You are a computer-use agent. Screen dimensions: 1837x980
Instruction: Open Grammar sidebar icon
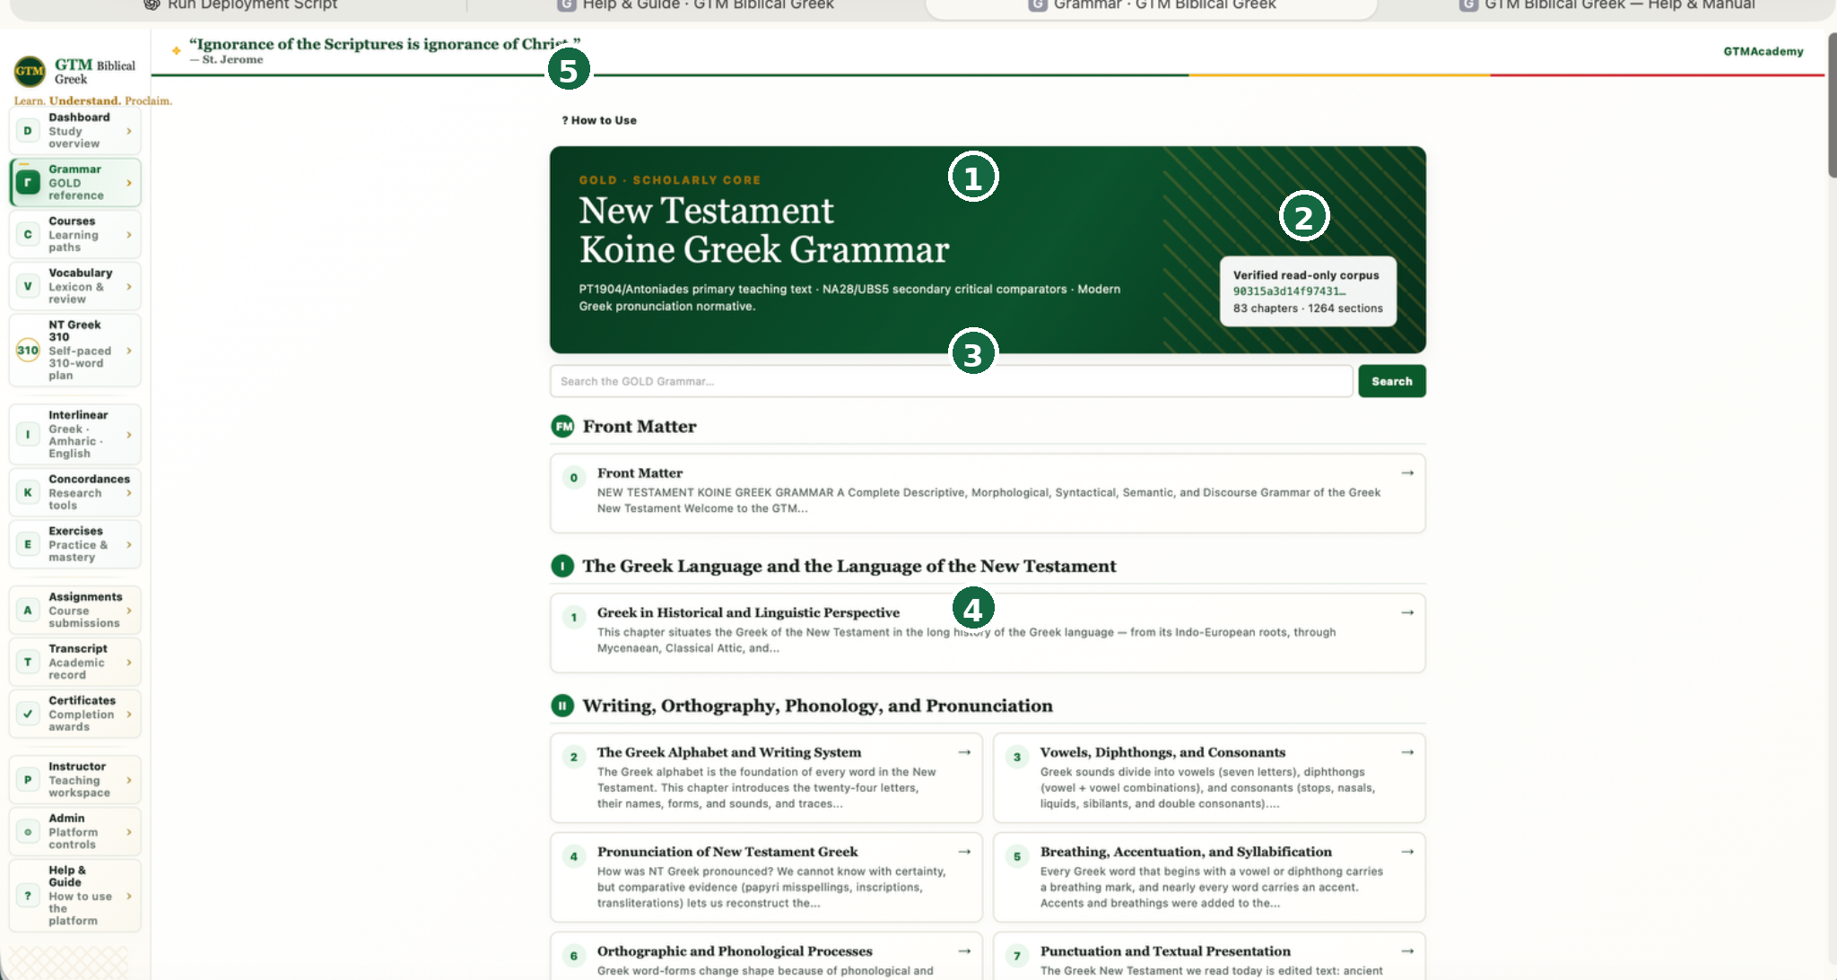tap(28, 183)
